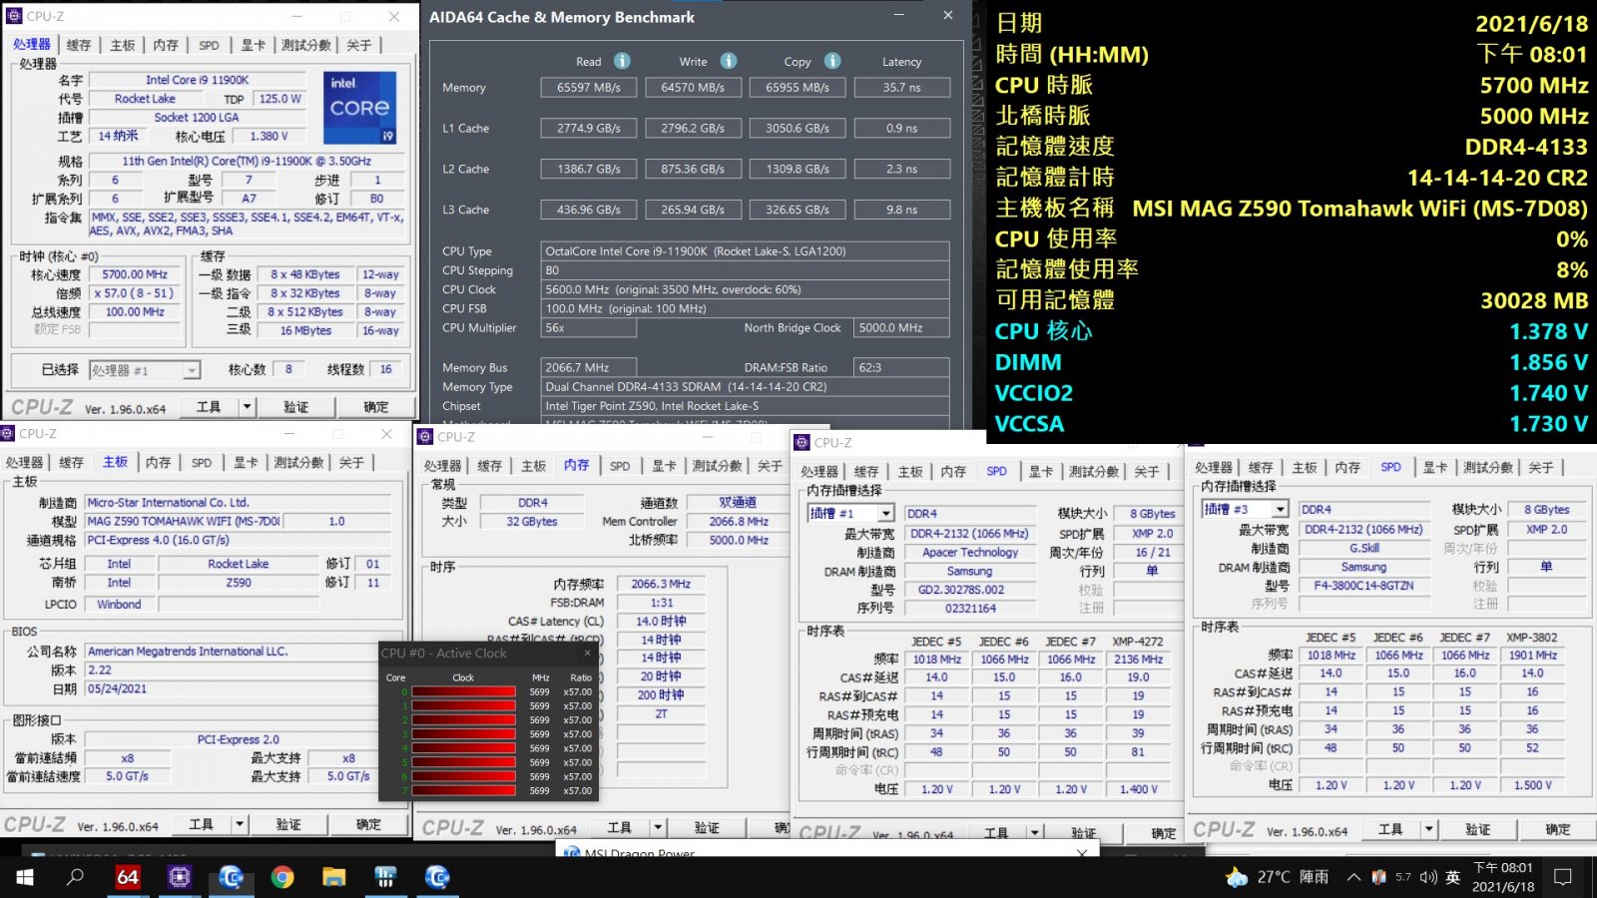Click the Memory Read 65597 MB/s field
The image size is (1597, 898).
pos(589,88)
